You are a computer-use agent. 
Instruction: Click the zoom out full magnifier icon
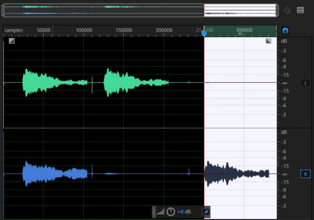pos(287,10)
